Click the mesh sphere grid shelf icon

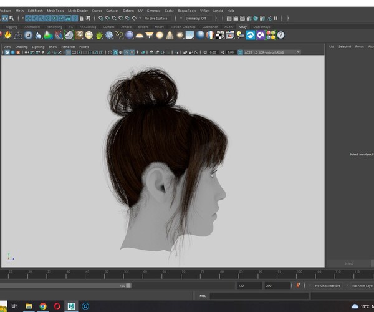click(x=89, y=36)
